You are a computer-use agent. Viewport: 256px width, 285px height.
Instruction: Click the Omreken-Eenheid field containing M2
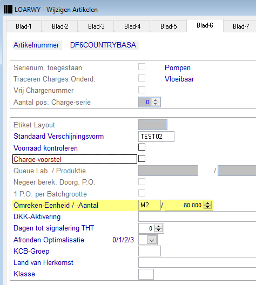(150, 205)
